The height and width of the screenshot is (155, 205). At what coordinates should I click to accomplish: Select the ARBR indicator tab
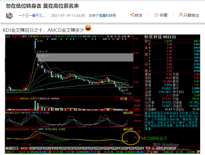(98, 148)
